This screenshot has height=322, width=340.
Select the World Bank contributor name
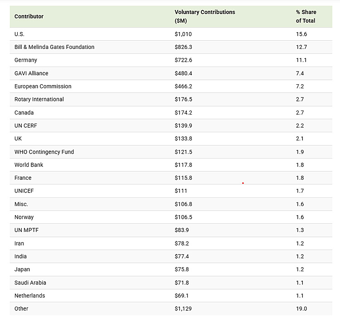[x=29, y=165]
